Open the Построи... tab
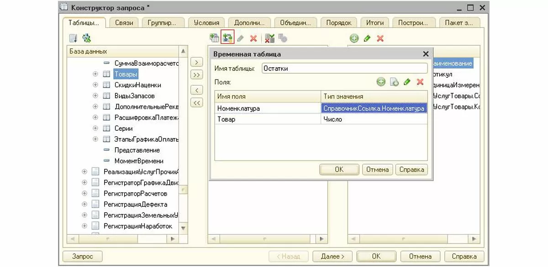 pyautogui.click(x=413, y=23)
